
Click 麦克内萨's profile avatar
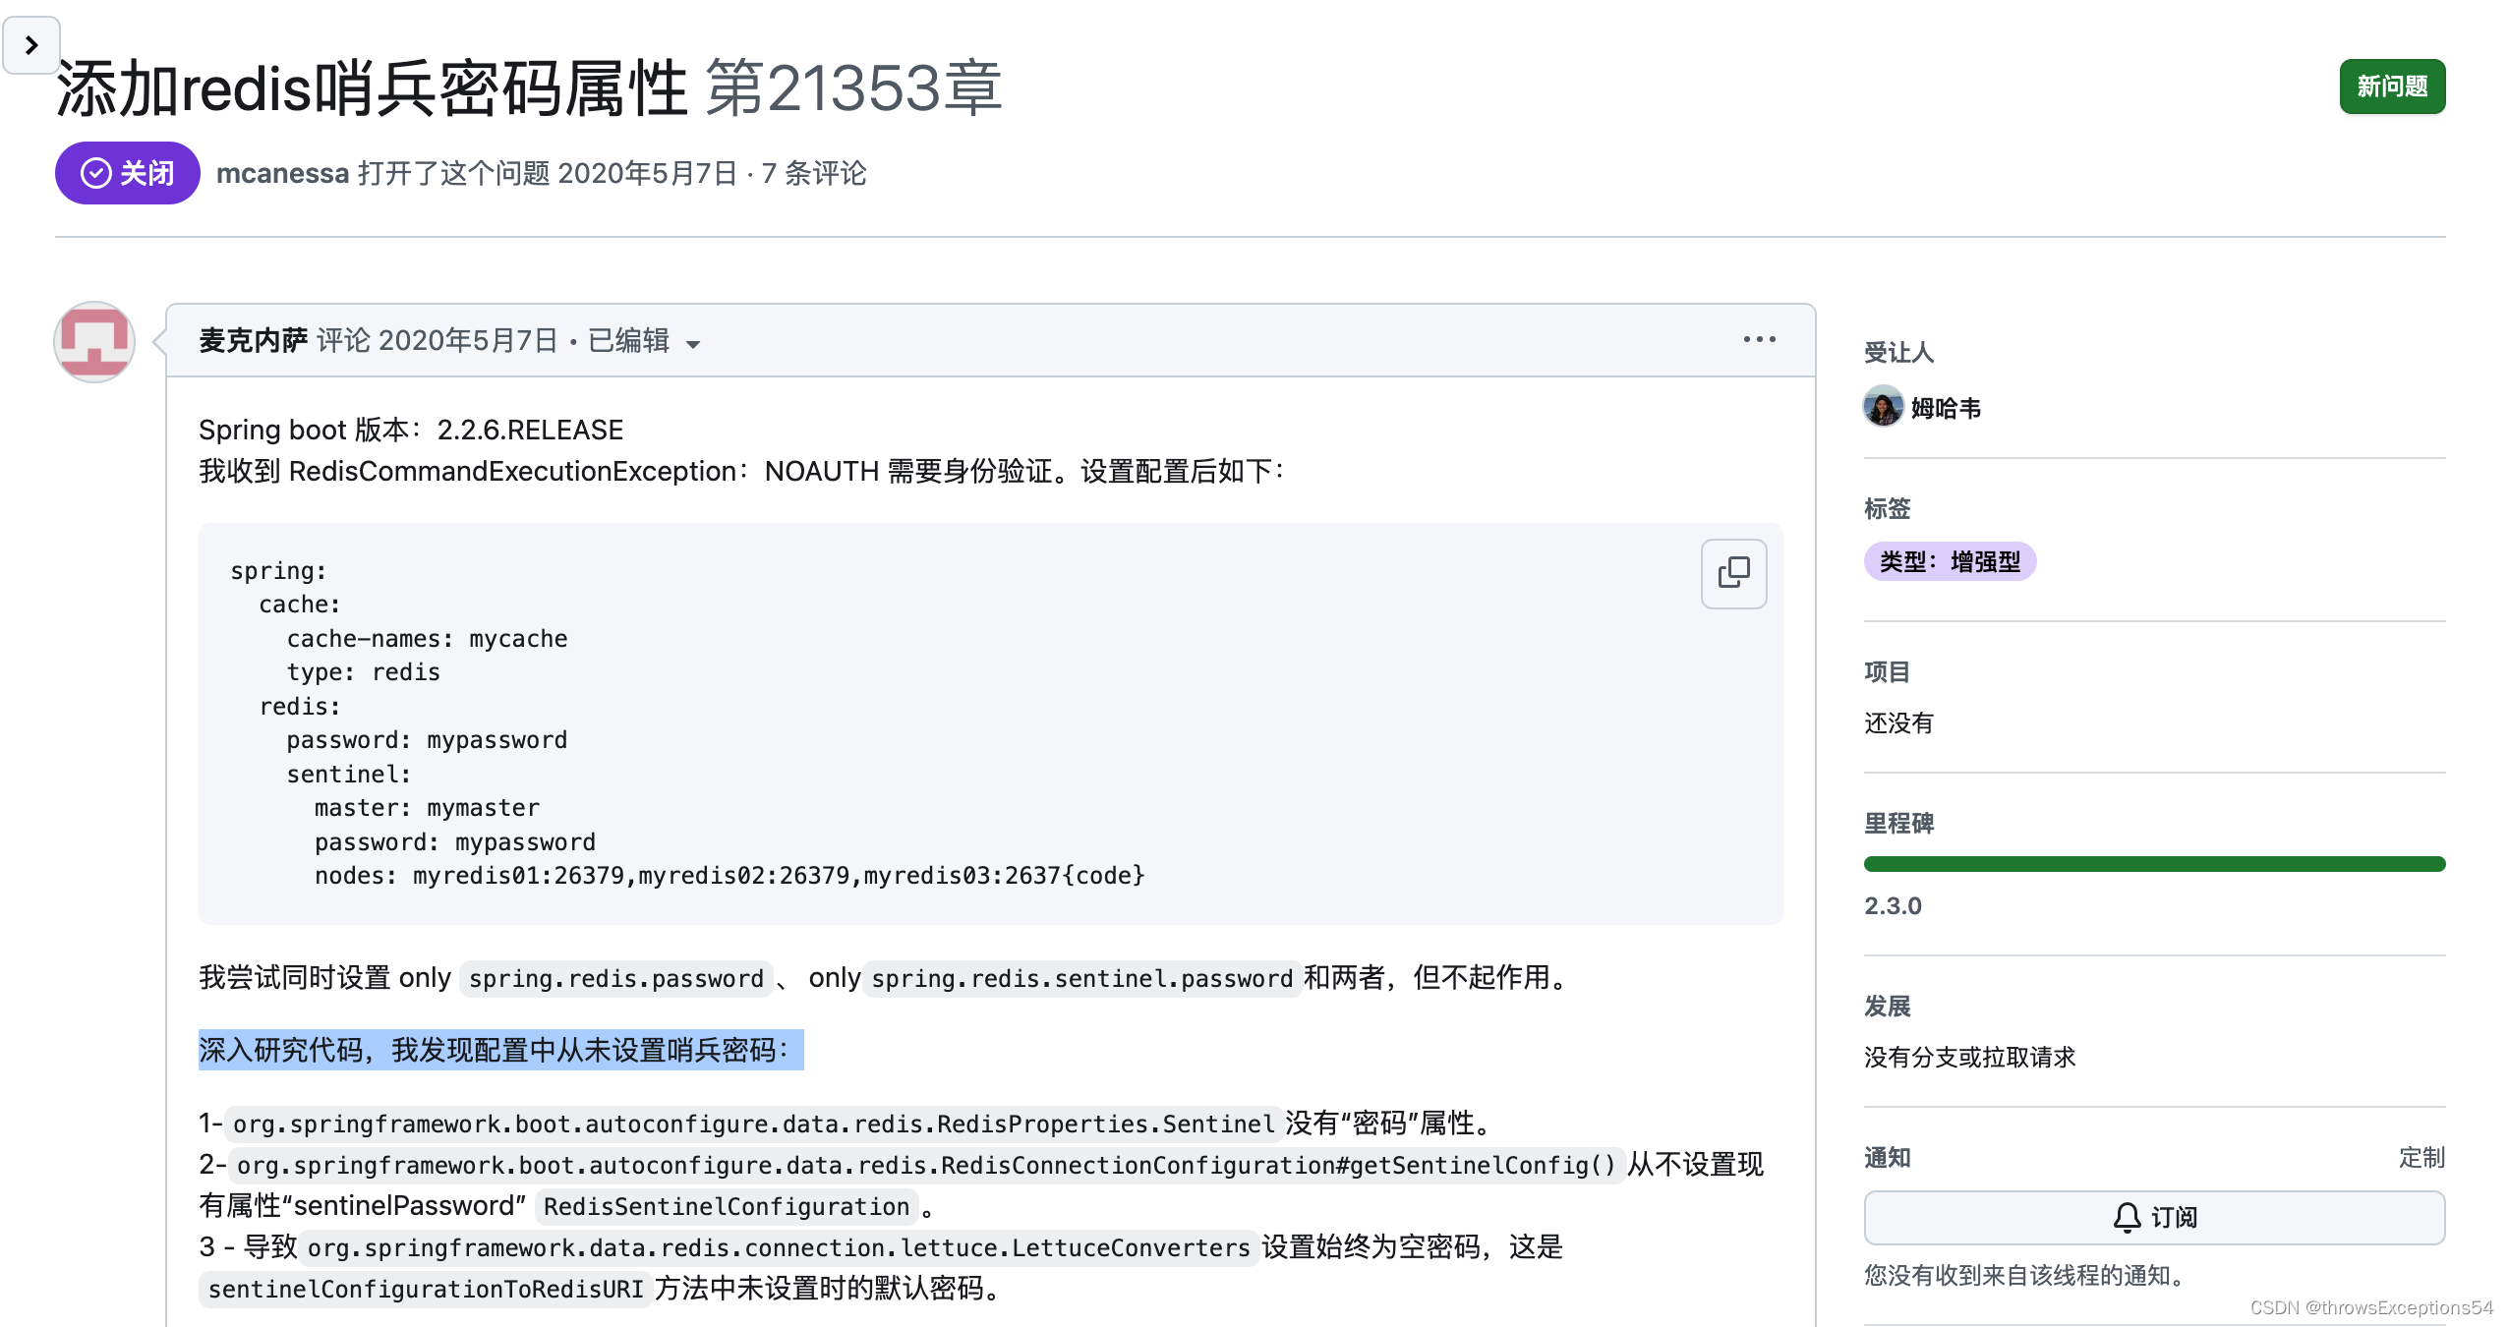click(x=93, y=341)
